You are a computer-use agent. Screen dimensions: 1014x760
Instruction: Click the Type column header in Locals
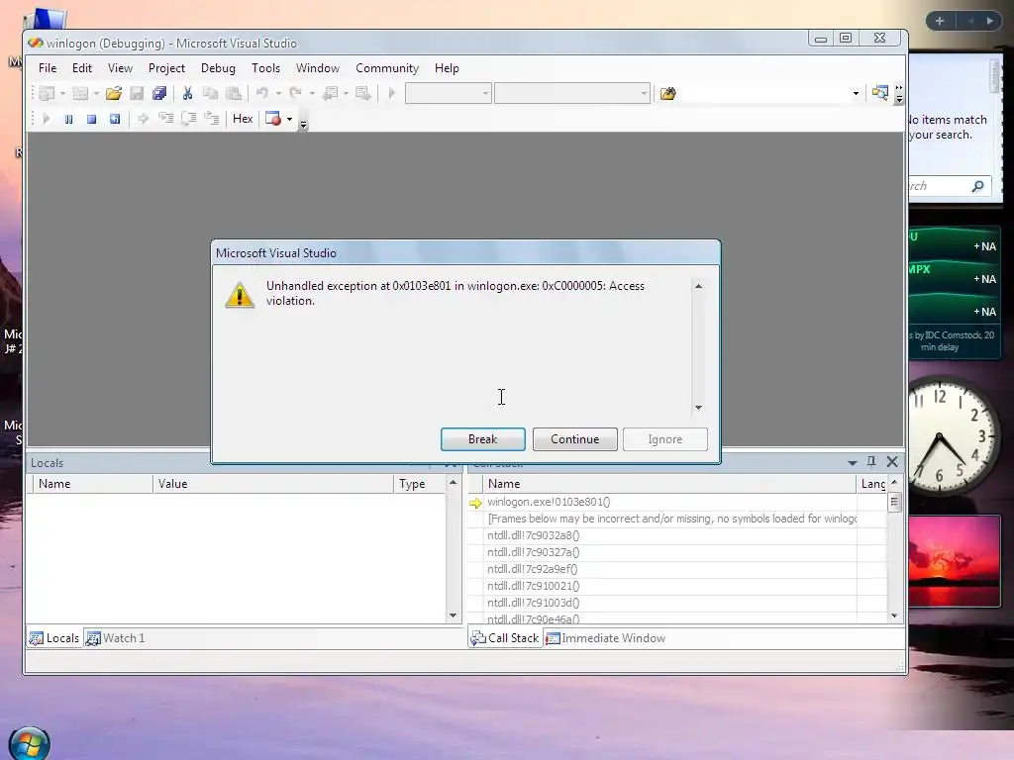[419, 484]
